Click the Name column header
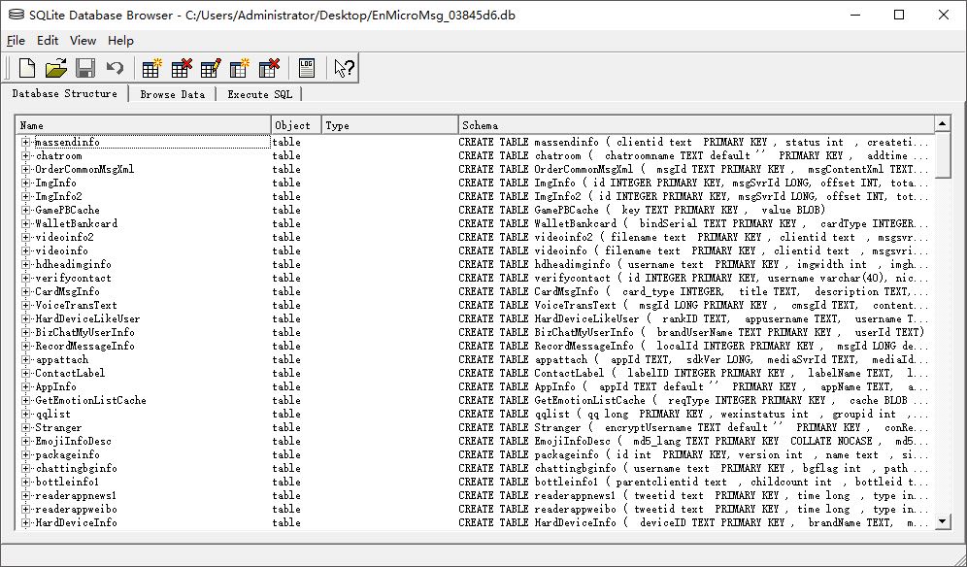This screenshot has height=567, width=967. pyautogui.click(x=144, y=125)
